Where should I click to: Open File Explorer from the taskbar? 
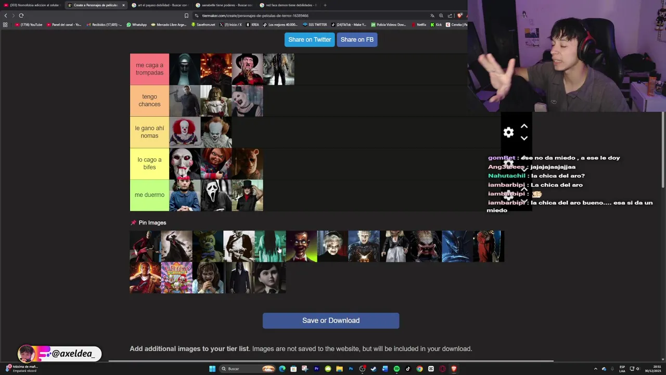point(339,369)
